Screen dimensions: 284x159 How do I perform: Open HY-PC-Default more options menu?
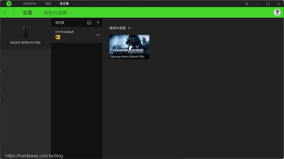pyautogui.click(x=98, y=35)
